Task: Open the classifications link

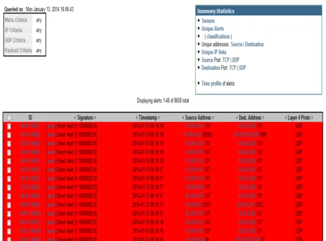Action: tap(218, 36)
